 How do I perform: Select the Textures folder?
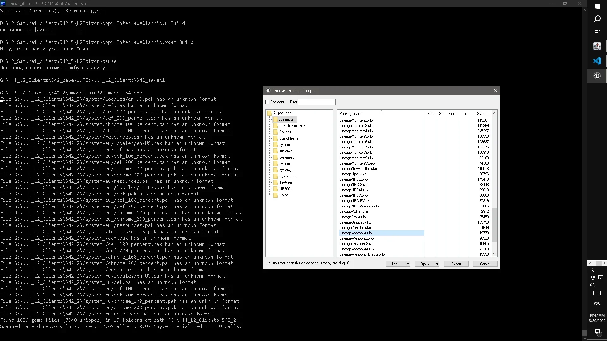(286, 182)
